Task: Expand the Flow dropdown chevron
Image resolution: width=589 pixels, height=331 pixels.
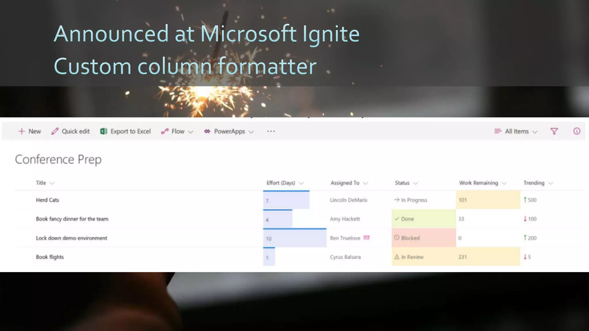Action: click(x=190, y=132)
